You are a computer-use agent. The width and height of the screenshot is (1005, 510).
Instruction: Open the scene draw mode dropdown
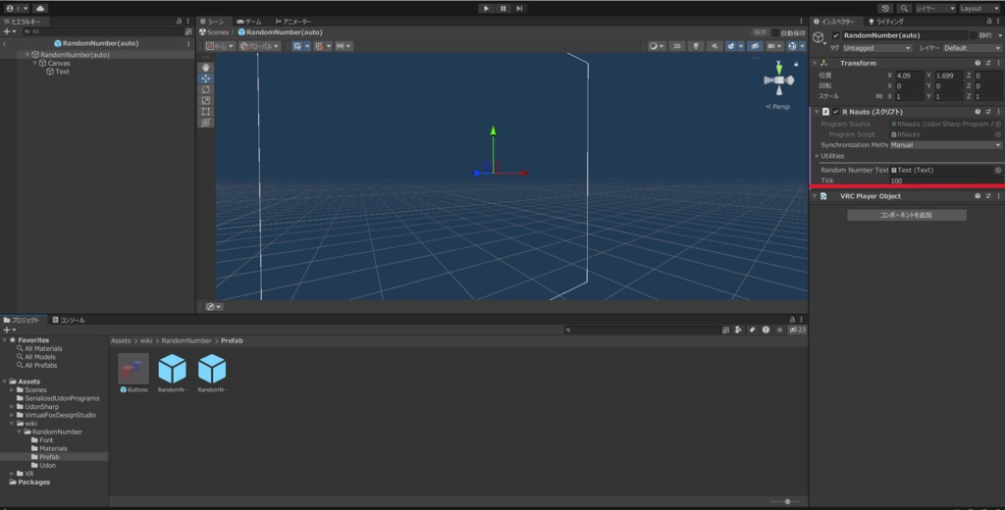point(656,46)
